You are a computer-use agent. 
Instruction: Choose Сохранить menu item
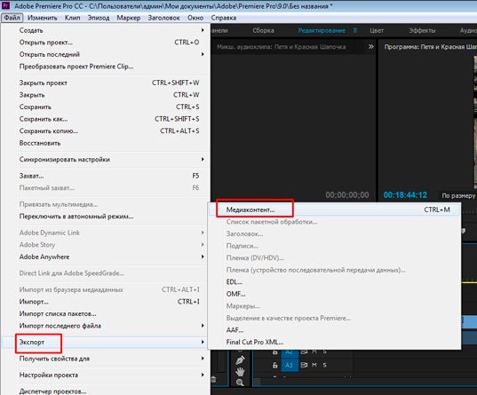pyautogui.click(x=106, y=107)
